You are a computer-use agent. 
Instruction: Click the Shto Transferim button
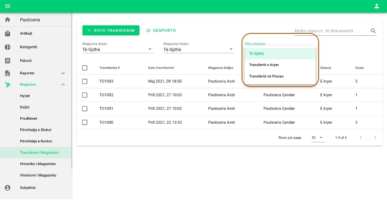click(111, 30)
